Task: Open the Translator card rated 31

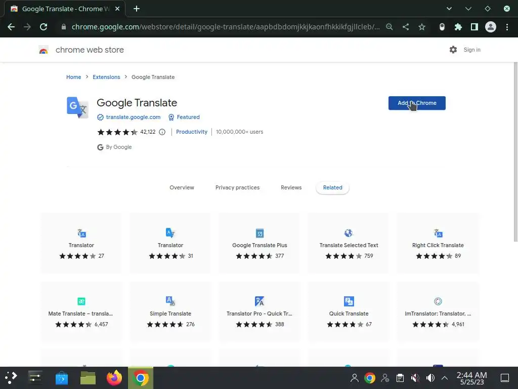Action: (170, 243)
